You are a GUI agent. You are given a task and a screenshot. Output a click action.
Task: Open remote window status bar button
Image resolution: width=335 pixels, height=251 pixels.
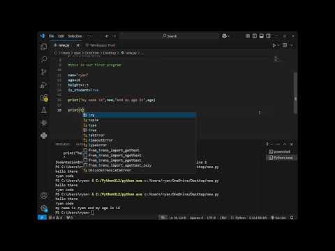42,218
